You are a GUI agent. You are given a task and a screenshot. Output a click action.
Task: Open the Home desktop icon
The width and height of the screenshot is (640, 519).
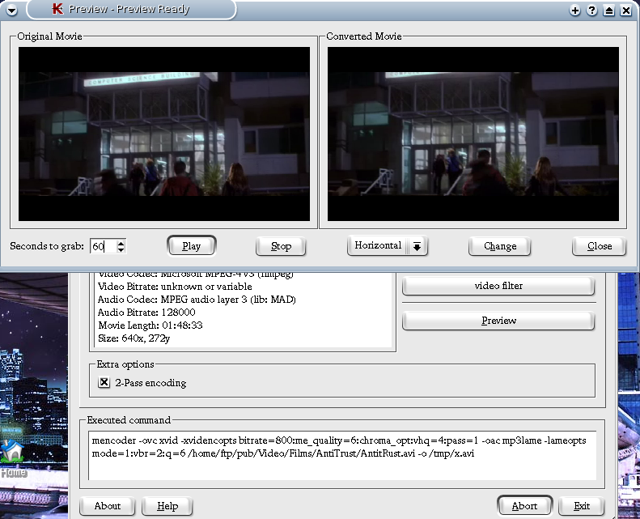[x=13, y=458]
